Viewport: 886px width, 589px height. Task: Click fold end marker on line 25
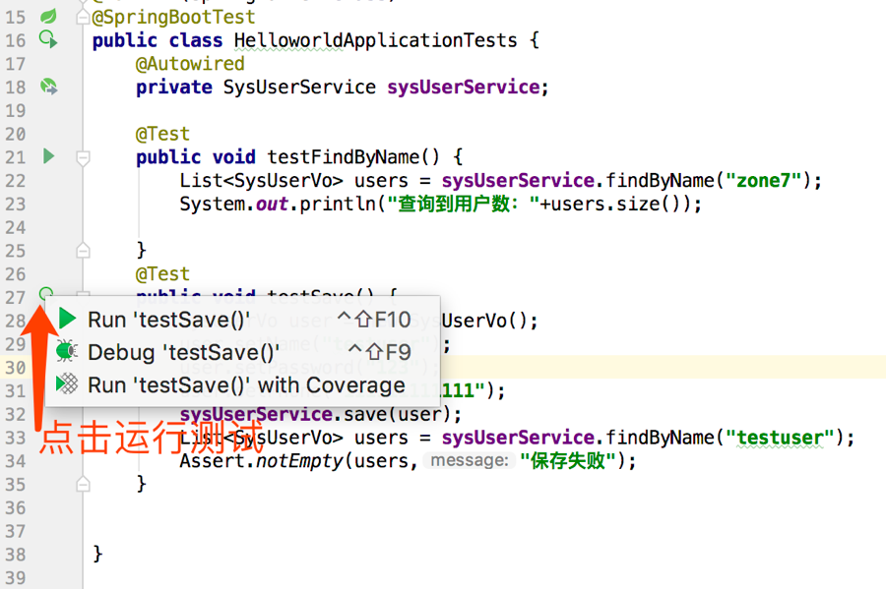(84, 250)
